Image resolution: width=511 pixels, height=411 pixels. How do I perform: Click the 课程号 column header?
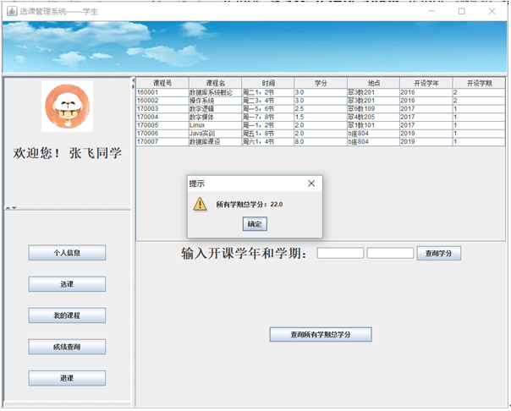(162, 83)
